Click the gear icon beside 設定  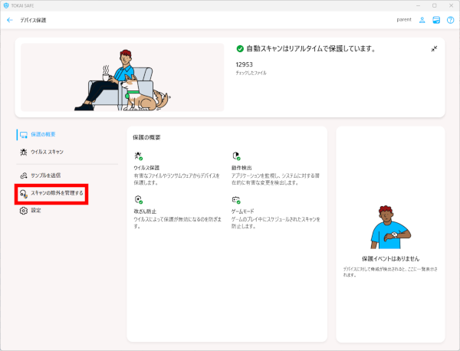click(x=24, y=211)
